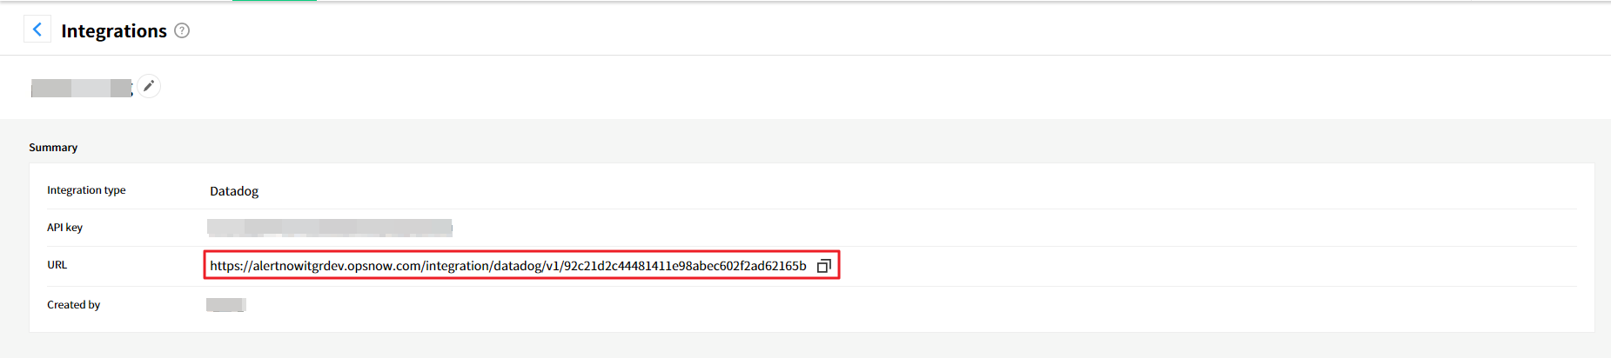The height and width of the screenshot is (358, 1611).
Task: Copy the integration URL with the copy icon
Action: [x=823, y=266]
